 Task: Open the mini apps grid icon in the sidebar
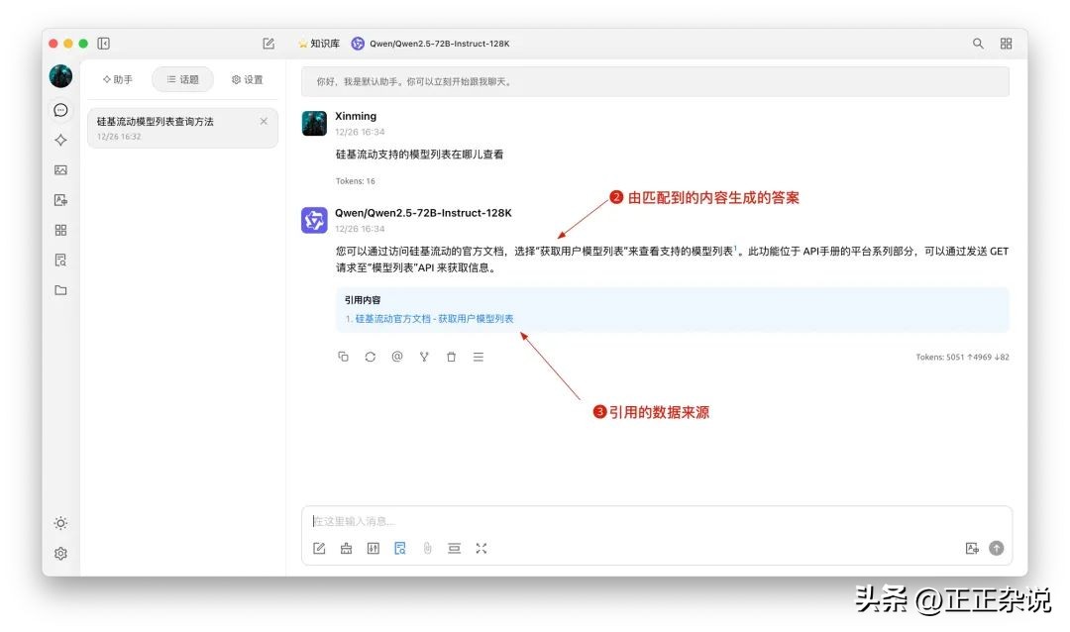point(60,230)
